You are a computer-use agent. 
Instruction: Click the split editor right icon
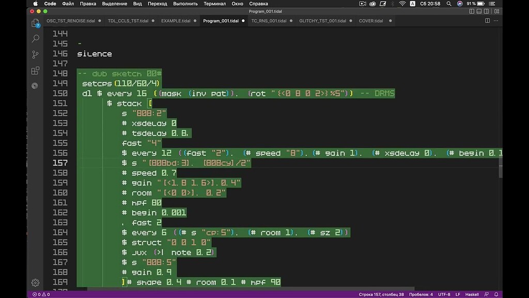[x=487, y=21]
